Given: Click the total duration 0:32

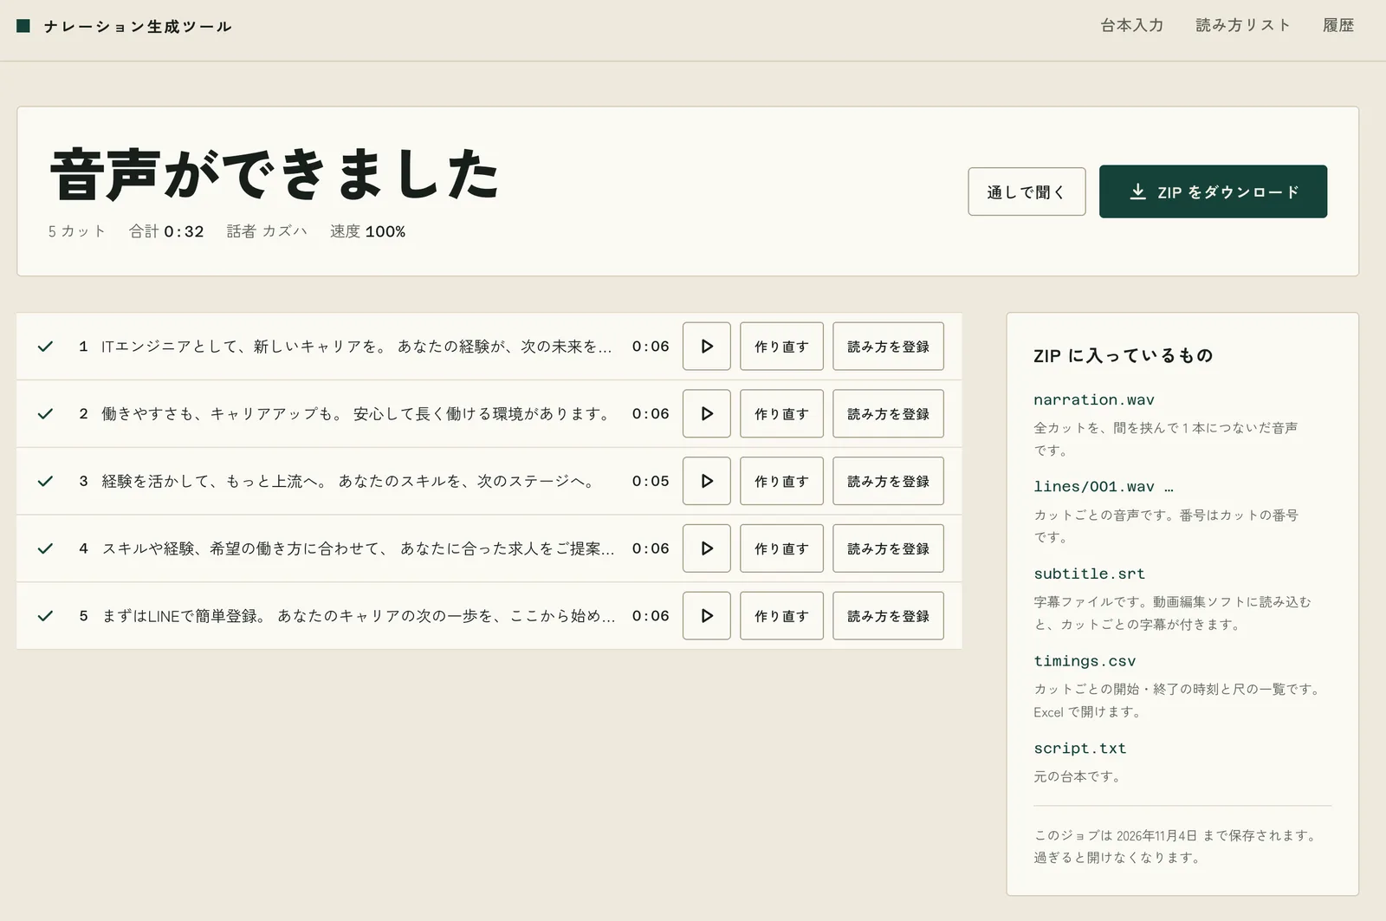Looking at the screenshot, I should (184, 231).
